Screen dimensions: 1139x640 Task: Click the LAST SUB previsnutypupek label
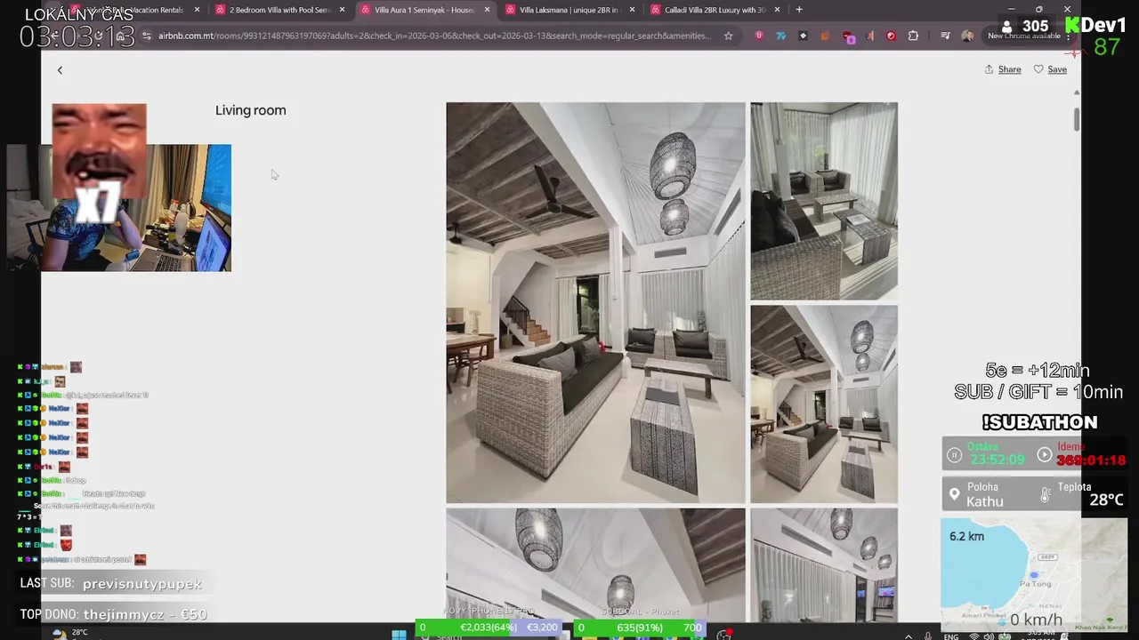click(111, 584)
